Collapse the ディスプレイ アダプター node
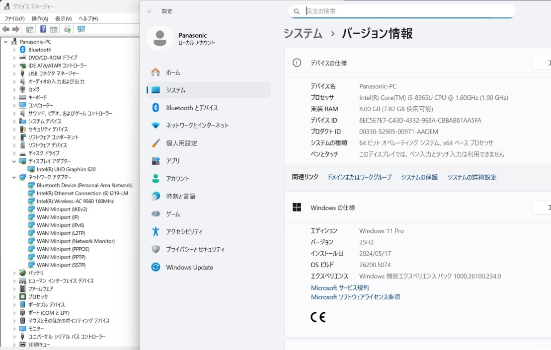 14,161
